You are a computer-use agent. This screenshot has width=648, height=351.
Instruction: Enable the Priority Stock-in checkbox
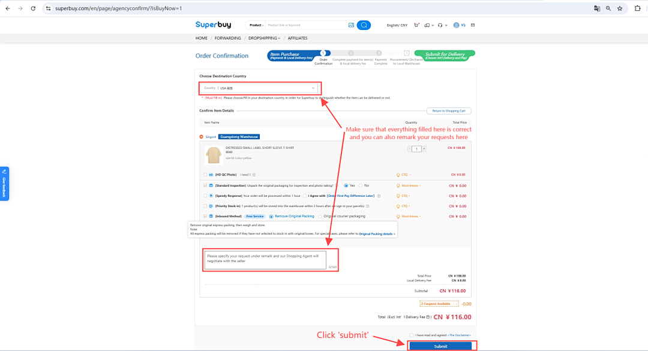click(x=205, y=206)
